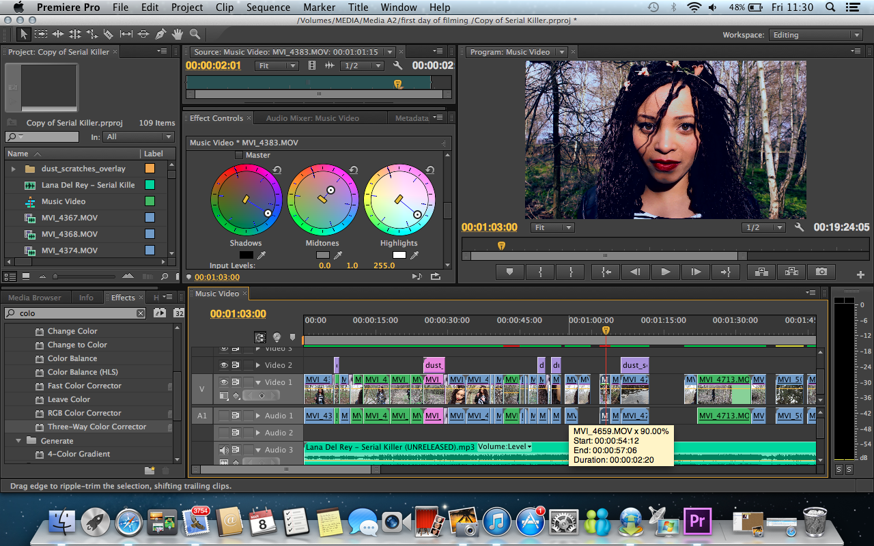Reset Shadows color wheel with arrow icon

[x=277, y=170]
